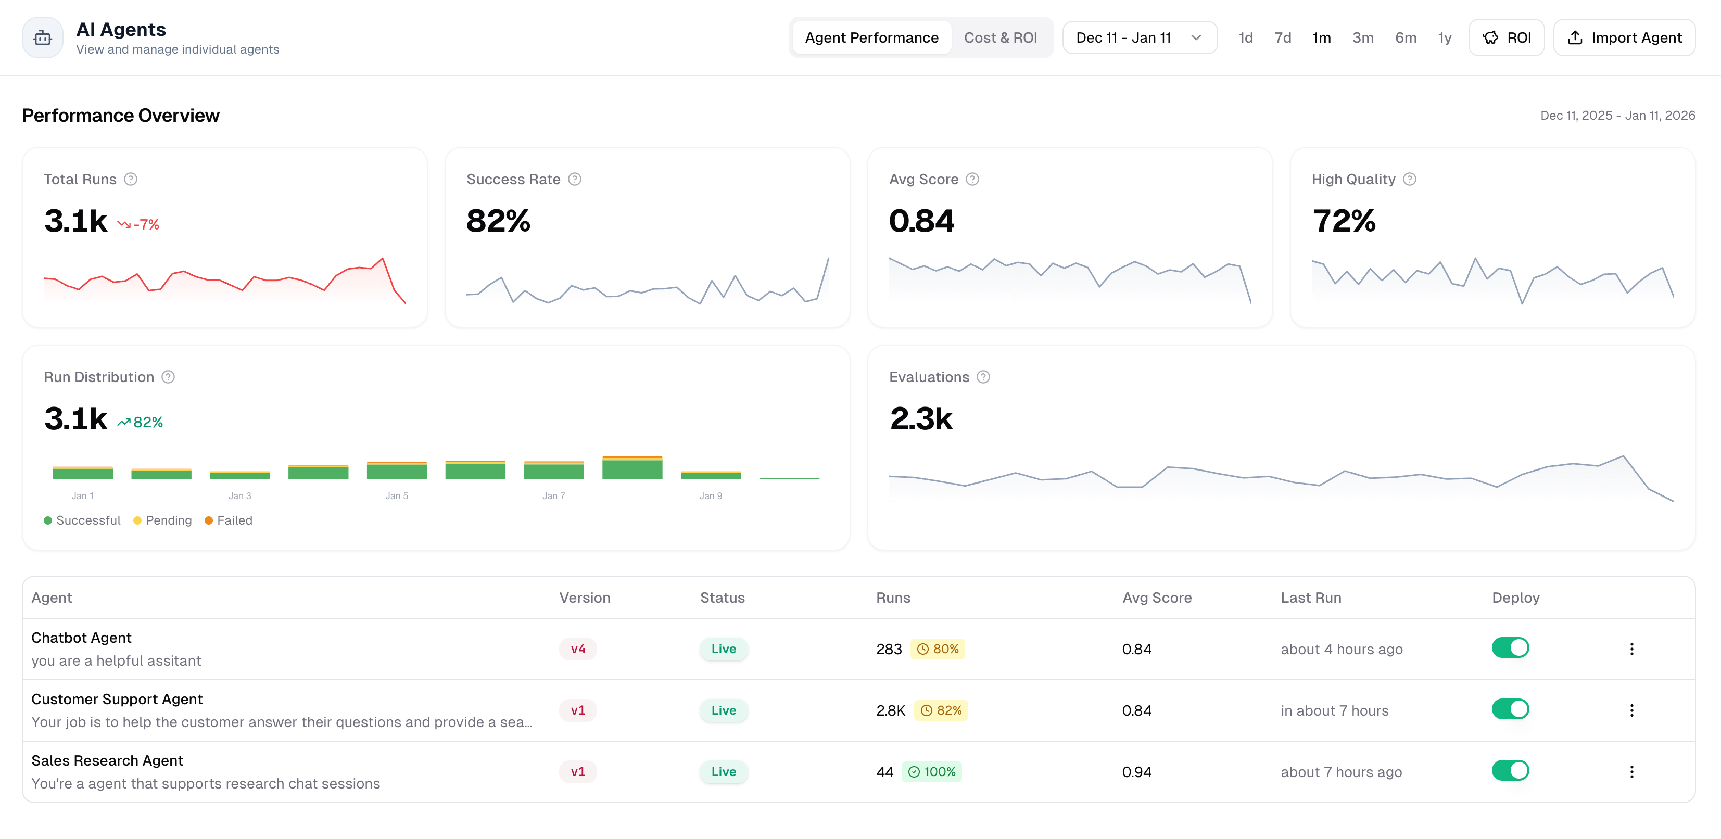Image resolution: width=1721 pixels, height=839 pixels.
Task: Click the Successful legend color dot
Action: (48, 520)
